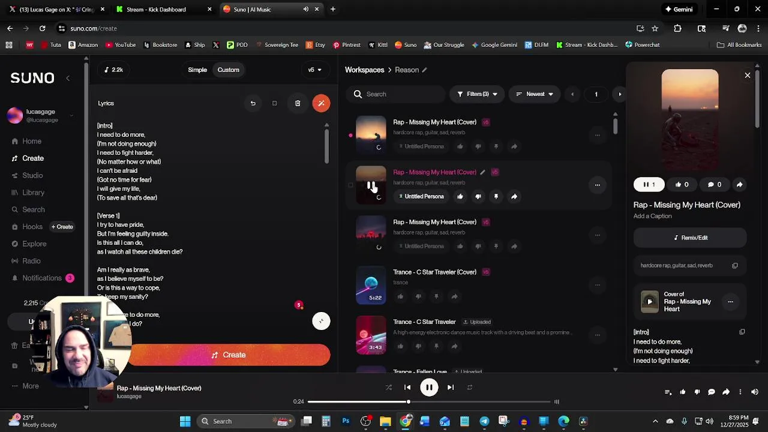Screen dimensions: 768x432
Task: Skip to the previous track
Action: point(407,388)
